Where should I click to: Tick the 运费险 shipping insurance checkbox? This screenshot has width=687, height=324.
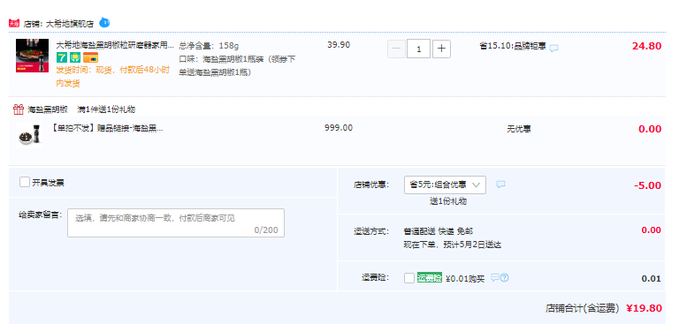[x=408, y=278]
